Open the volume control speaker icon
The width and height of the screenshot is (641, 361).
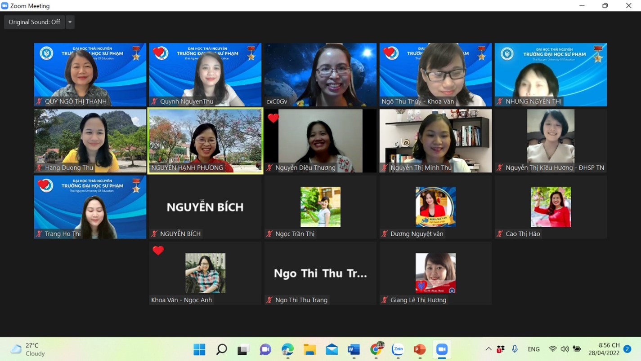coord(565,349)
